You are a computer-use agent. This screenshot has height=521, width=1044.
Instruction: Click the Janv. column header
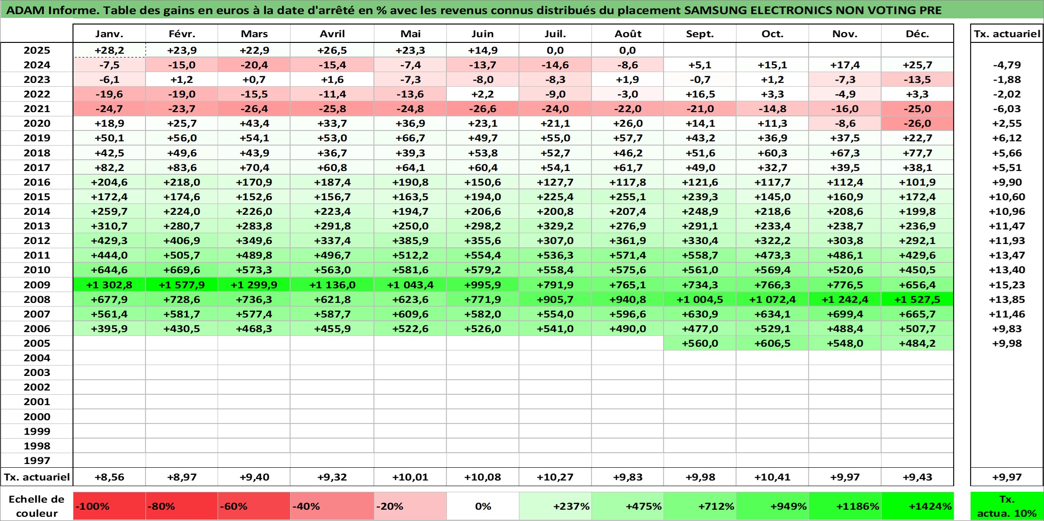tap(109, 33)
